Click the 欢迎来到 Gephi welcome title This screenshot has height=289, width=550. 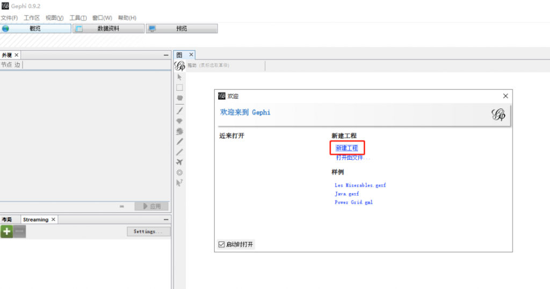coord(245,112)
